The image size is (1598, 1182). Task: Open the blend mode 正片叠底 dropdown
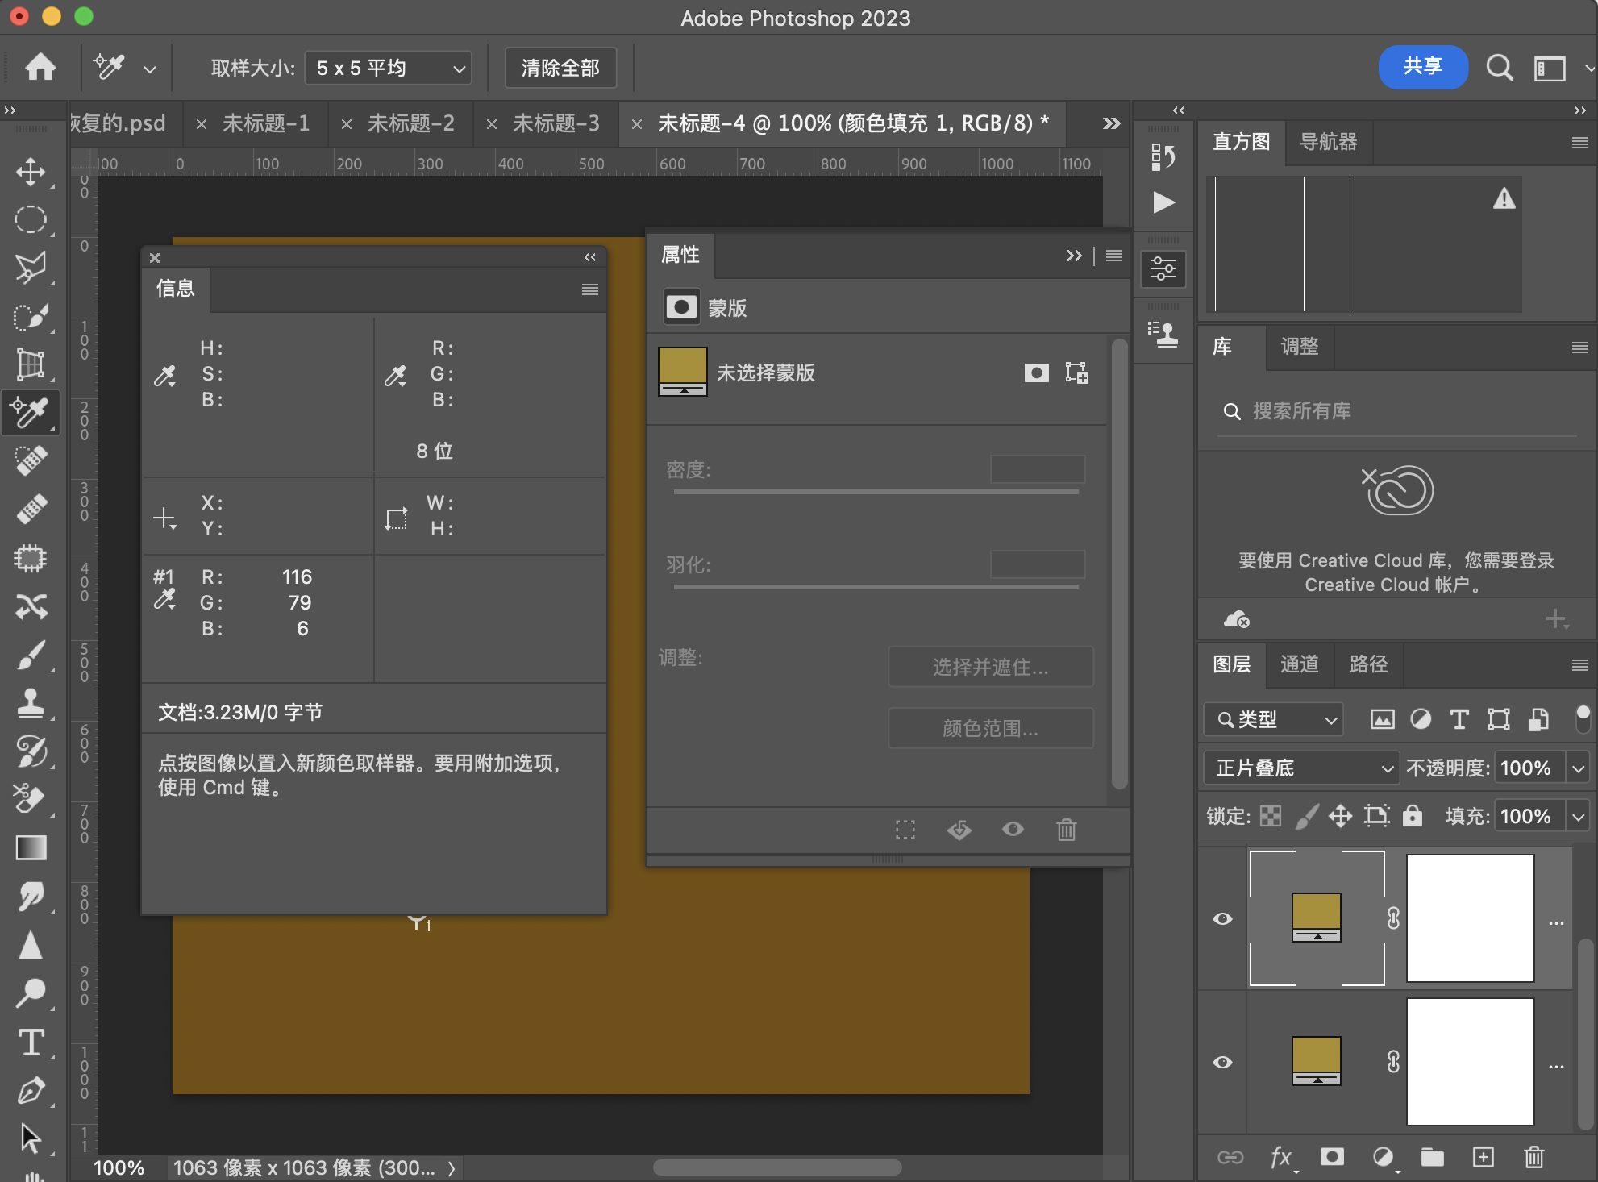(x=1301, y=768)
